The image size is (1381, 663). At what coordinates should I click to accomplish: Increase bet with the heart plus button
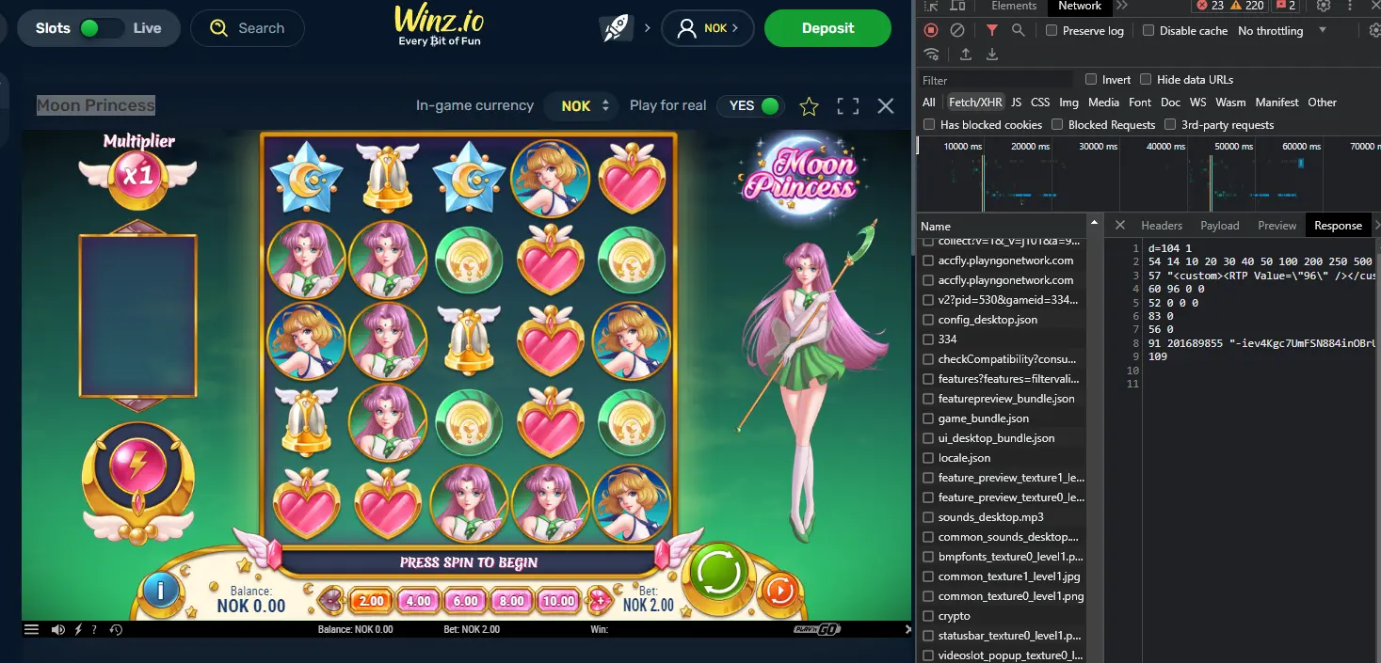click(599, 600)
